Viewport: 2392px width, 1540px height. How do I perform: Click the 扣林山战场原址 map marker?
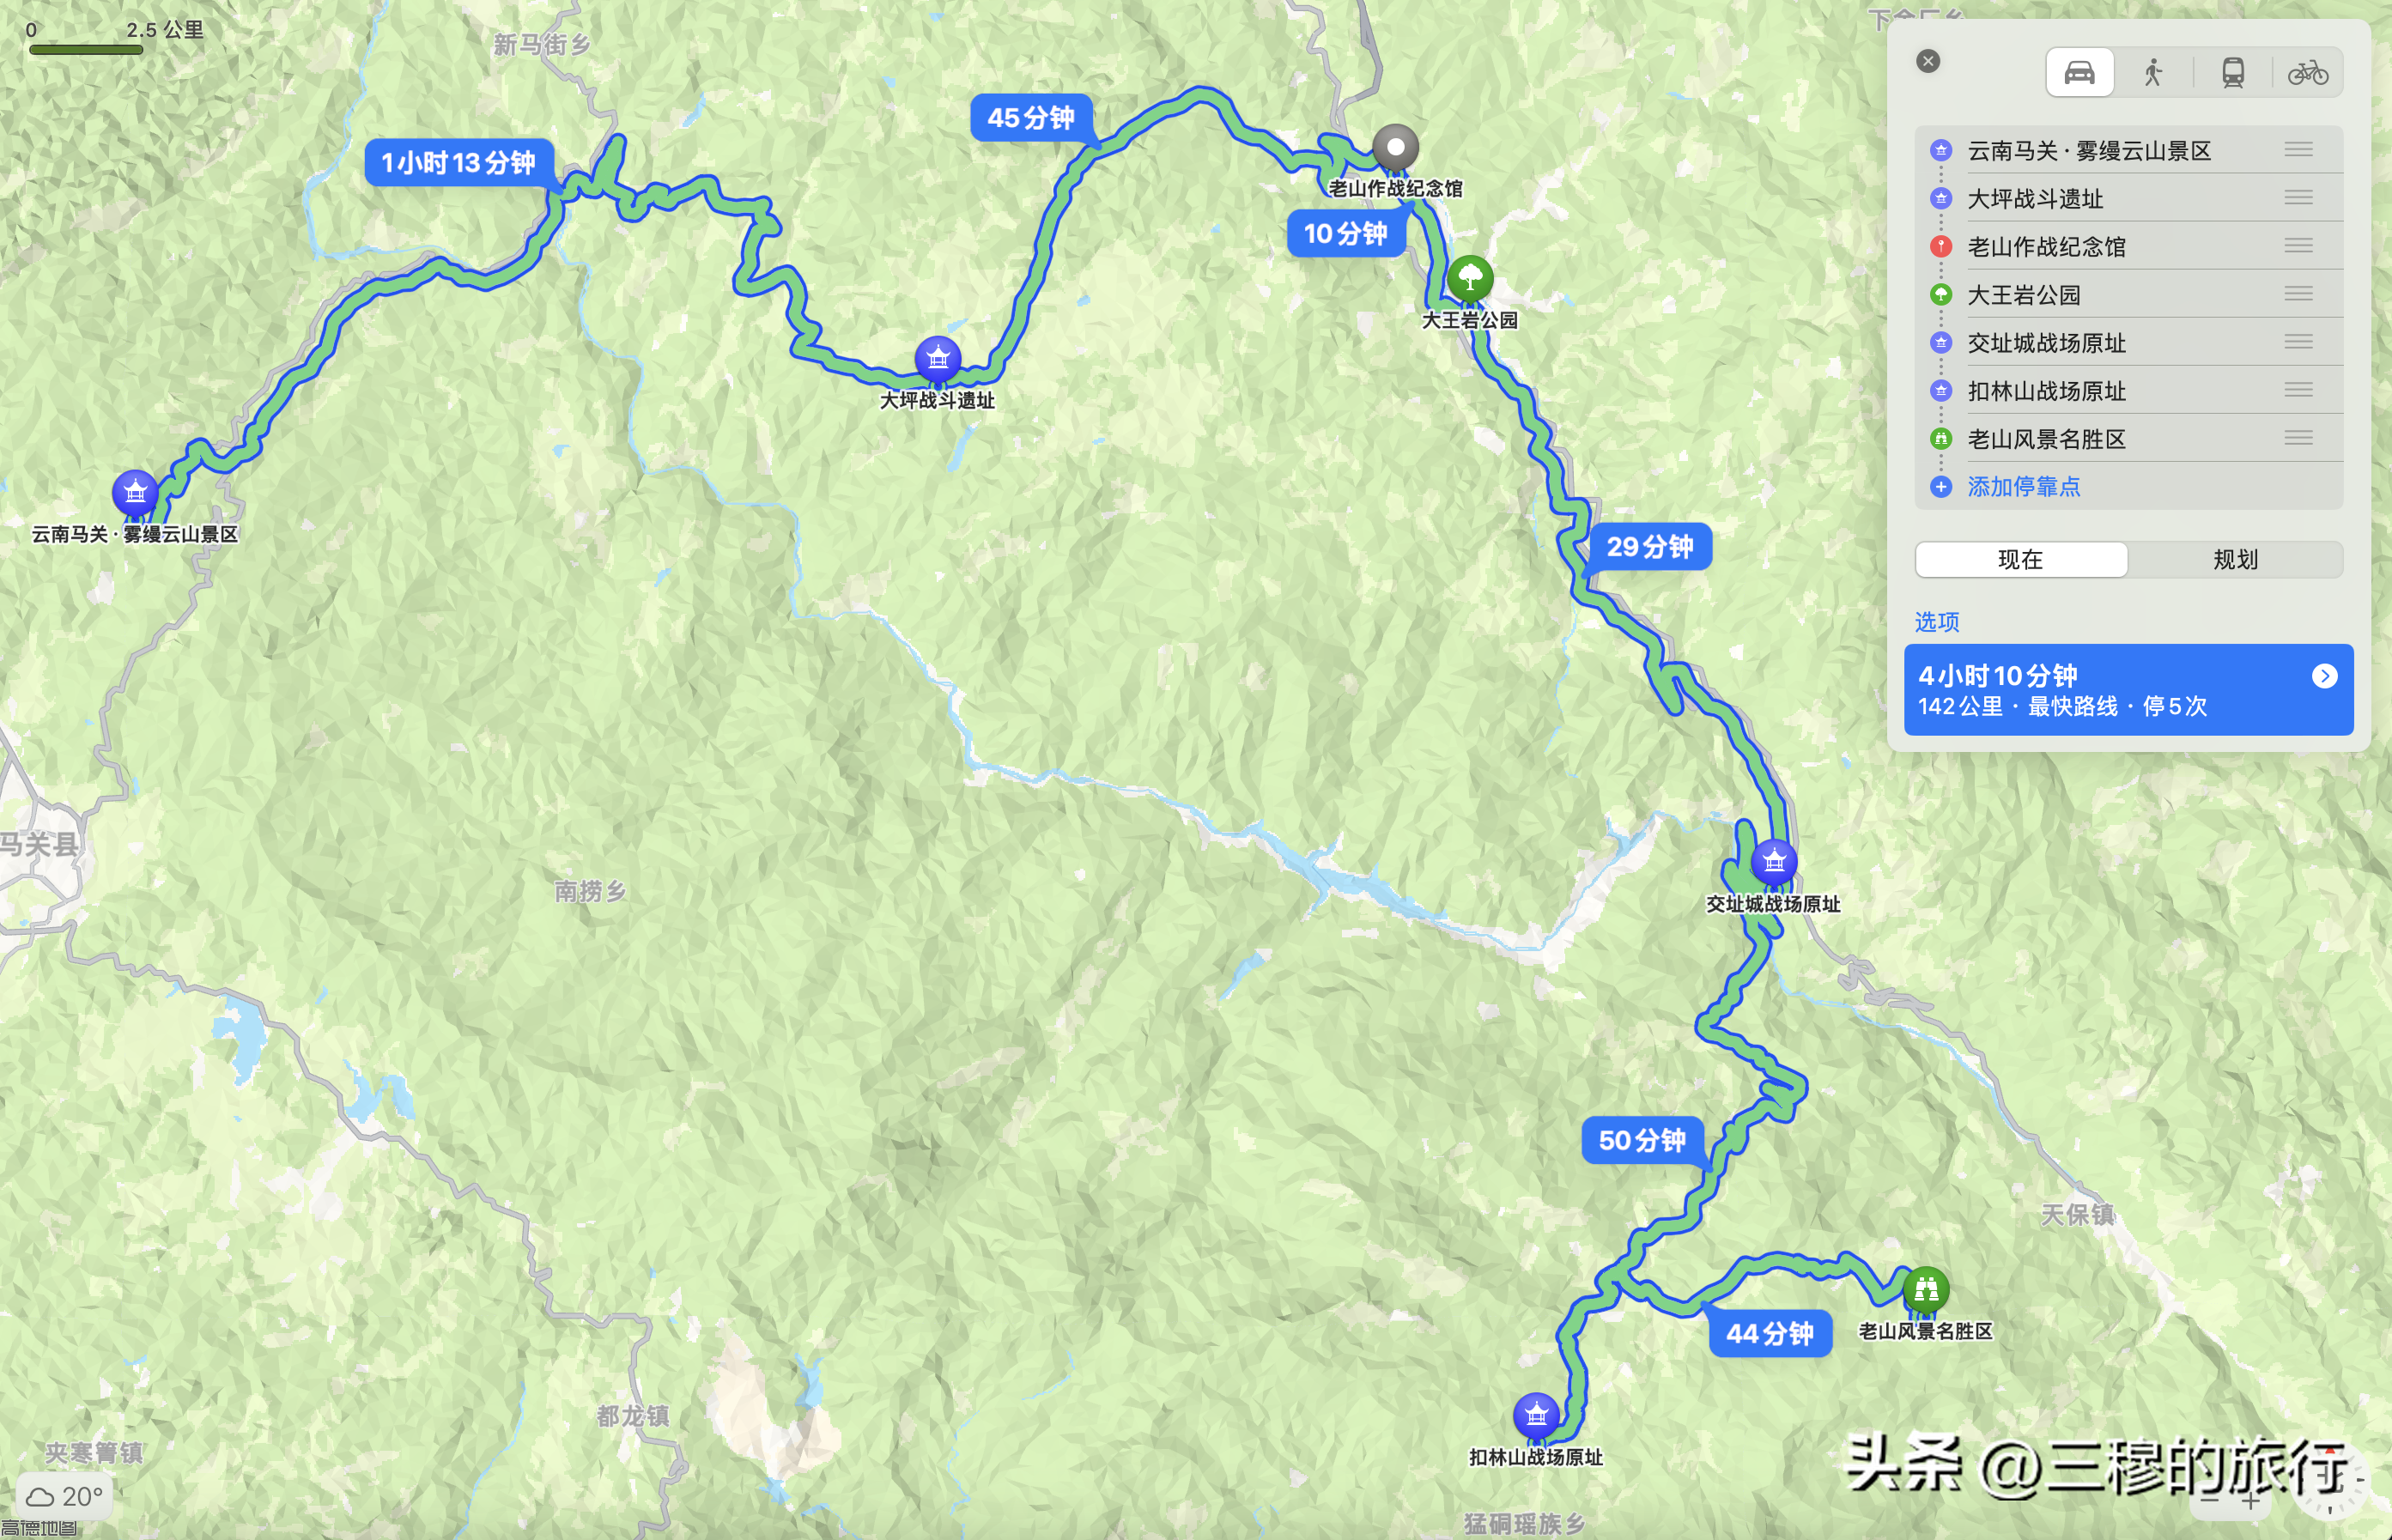pos(1536,1416)
